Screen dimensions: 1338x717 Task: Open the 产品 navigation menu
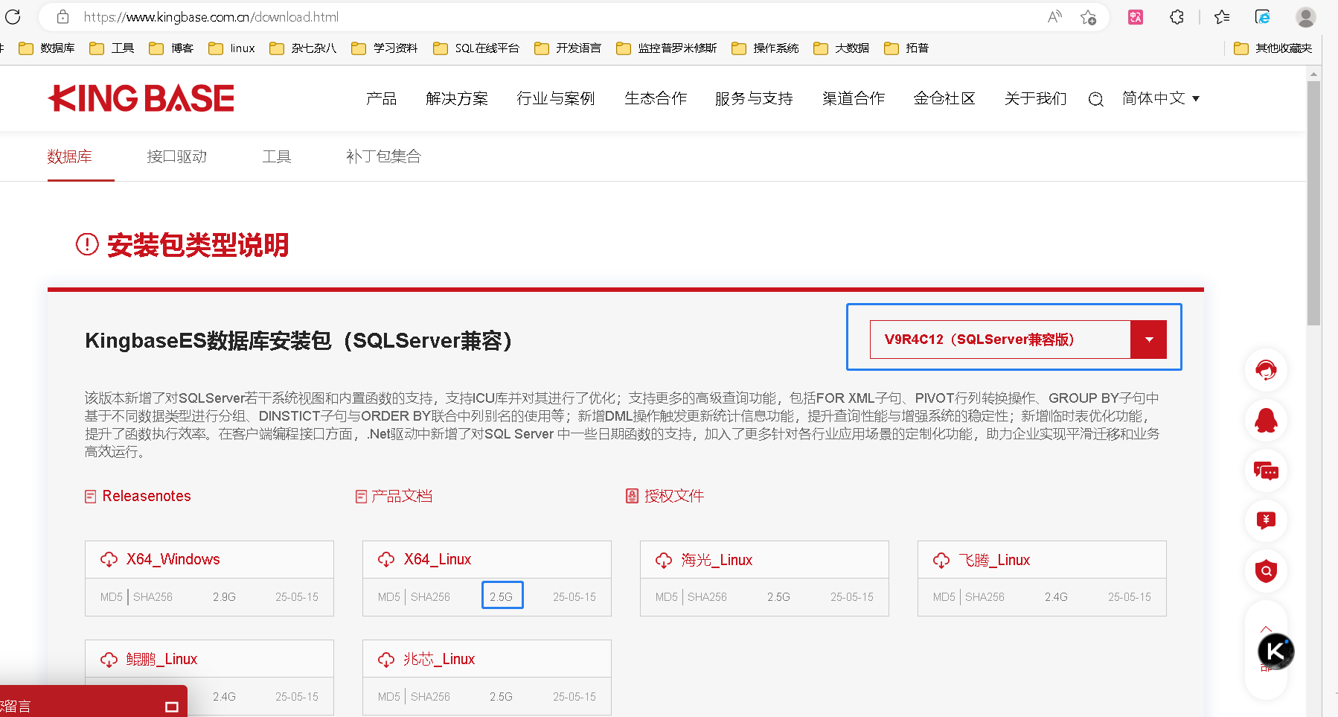[382, 98]
